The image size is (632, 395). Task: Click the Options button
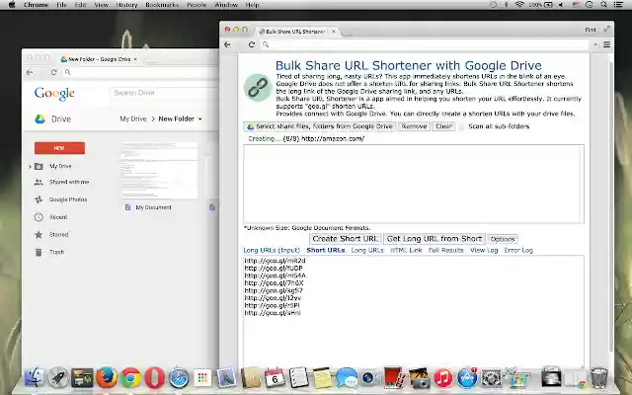(503, 239)
